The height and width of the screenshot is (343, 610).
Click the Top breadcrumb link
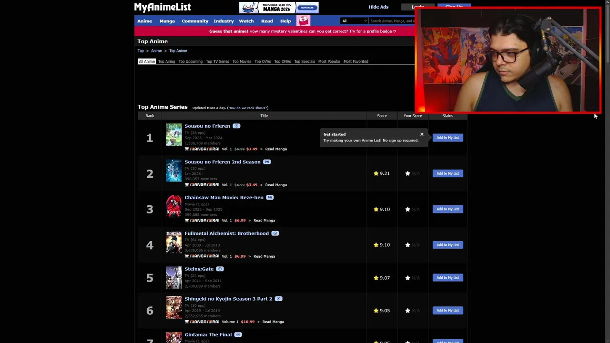pyautogui.click(x=141, y=51)
